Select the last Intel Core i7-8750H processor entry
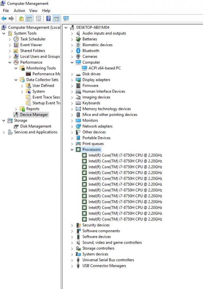Image resolution: width=203 pixels, height=289 pixels. 125,219
